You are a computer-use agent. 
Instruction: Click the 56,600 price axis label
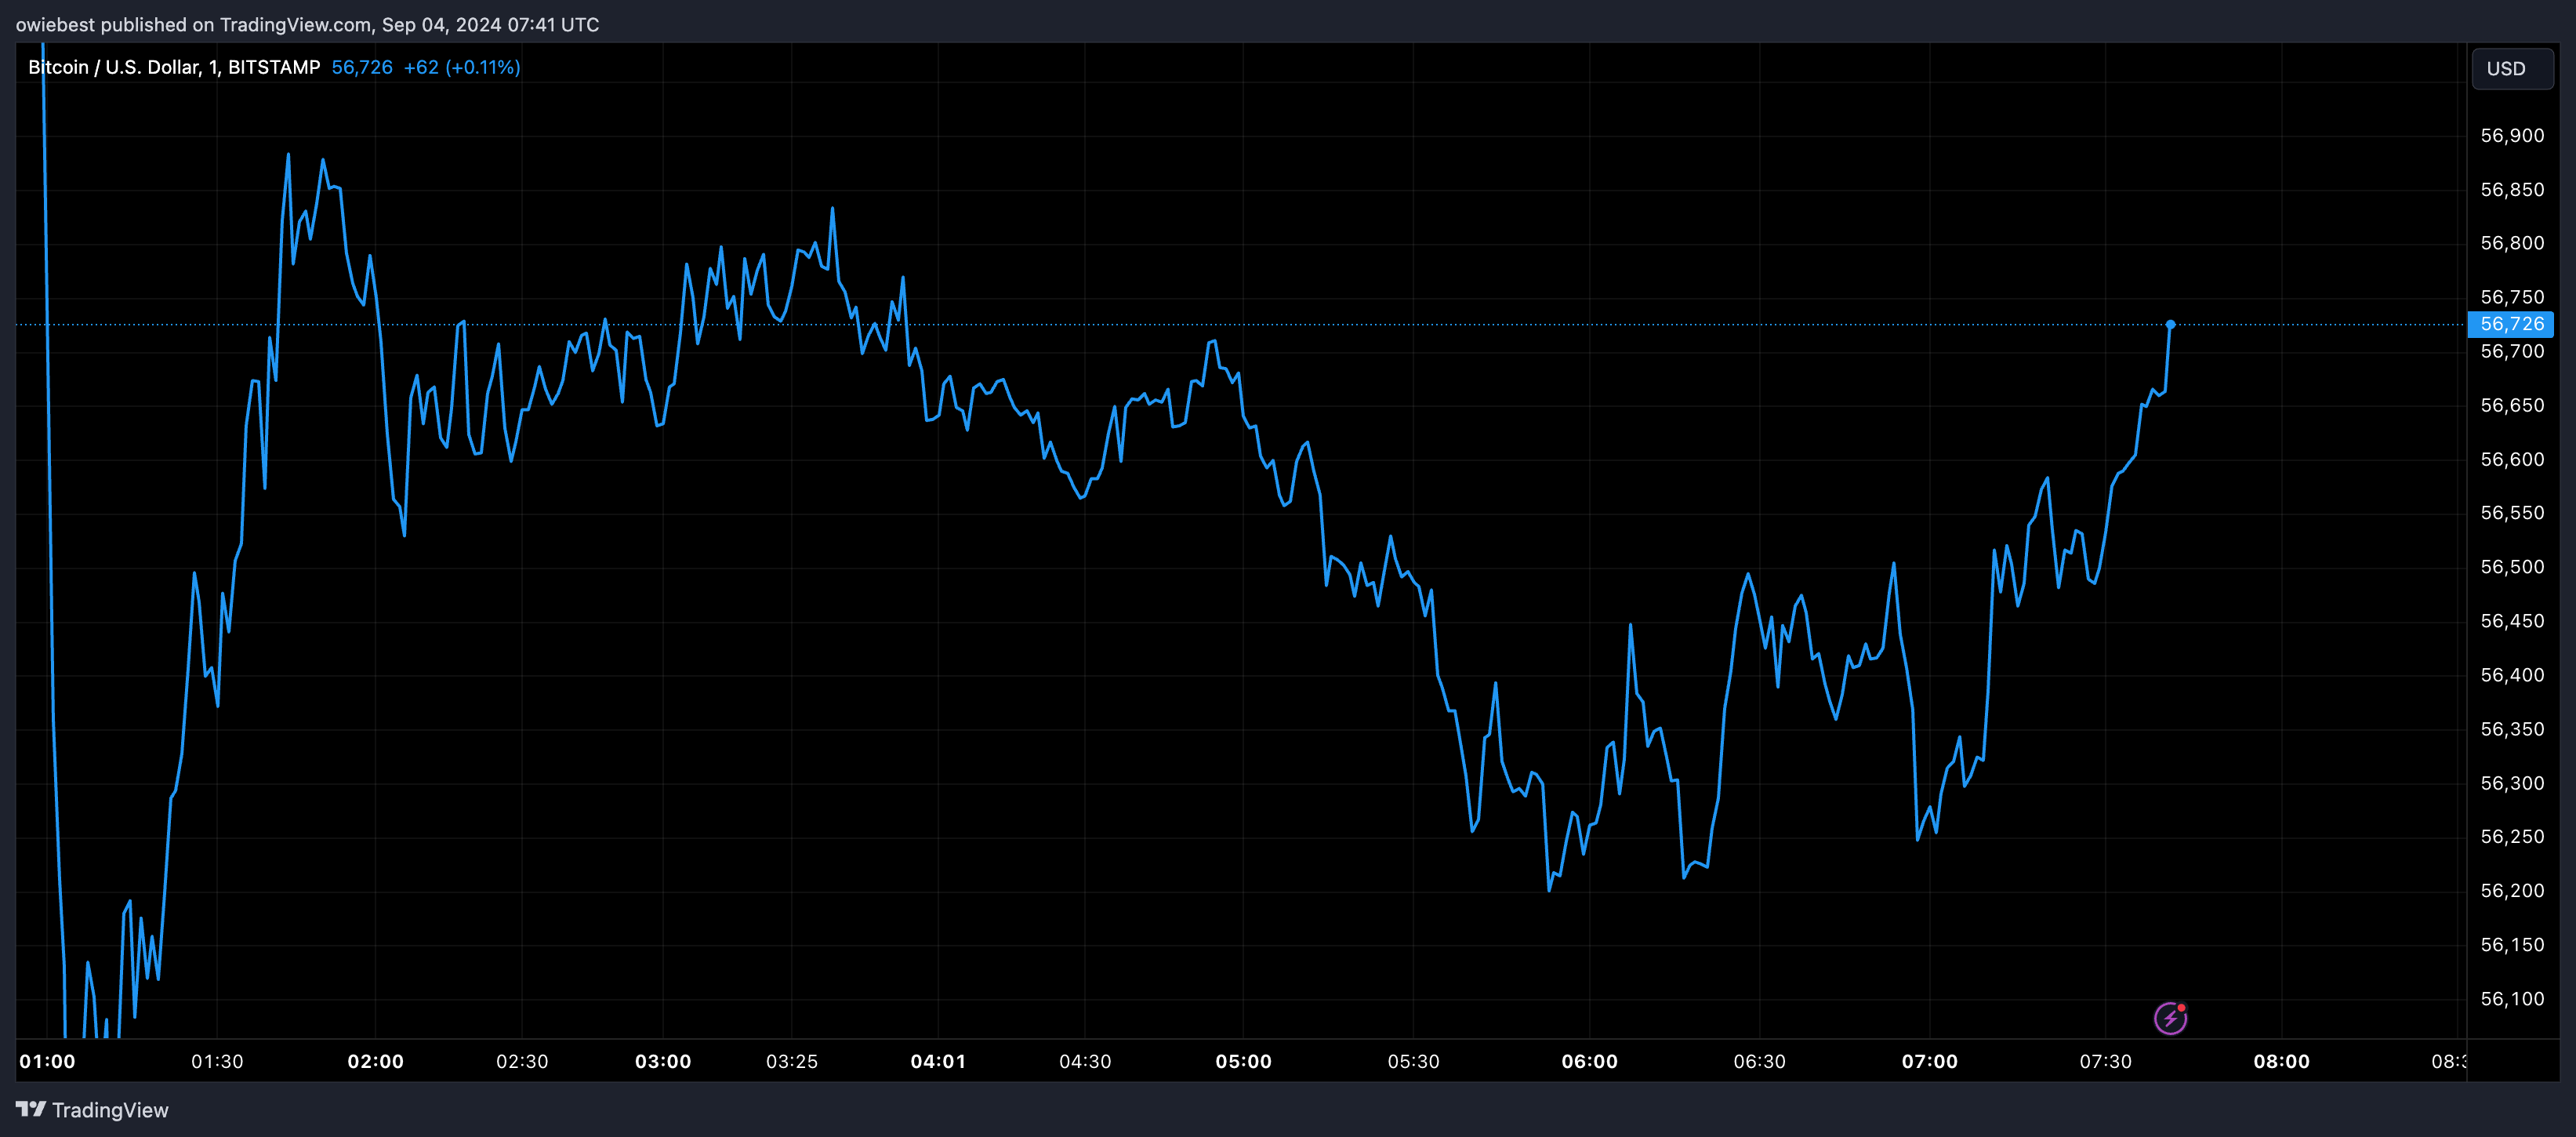(2512, 459)
